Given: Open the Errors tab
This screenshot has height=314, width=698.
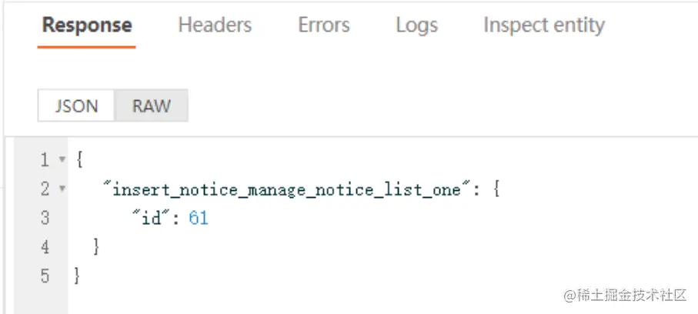Looking at the screenshot, I should [324, 25].
